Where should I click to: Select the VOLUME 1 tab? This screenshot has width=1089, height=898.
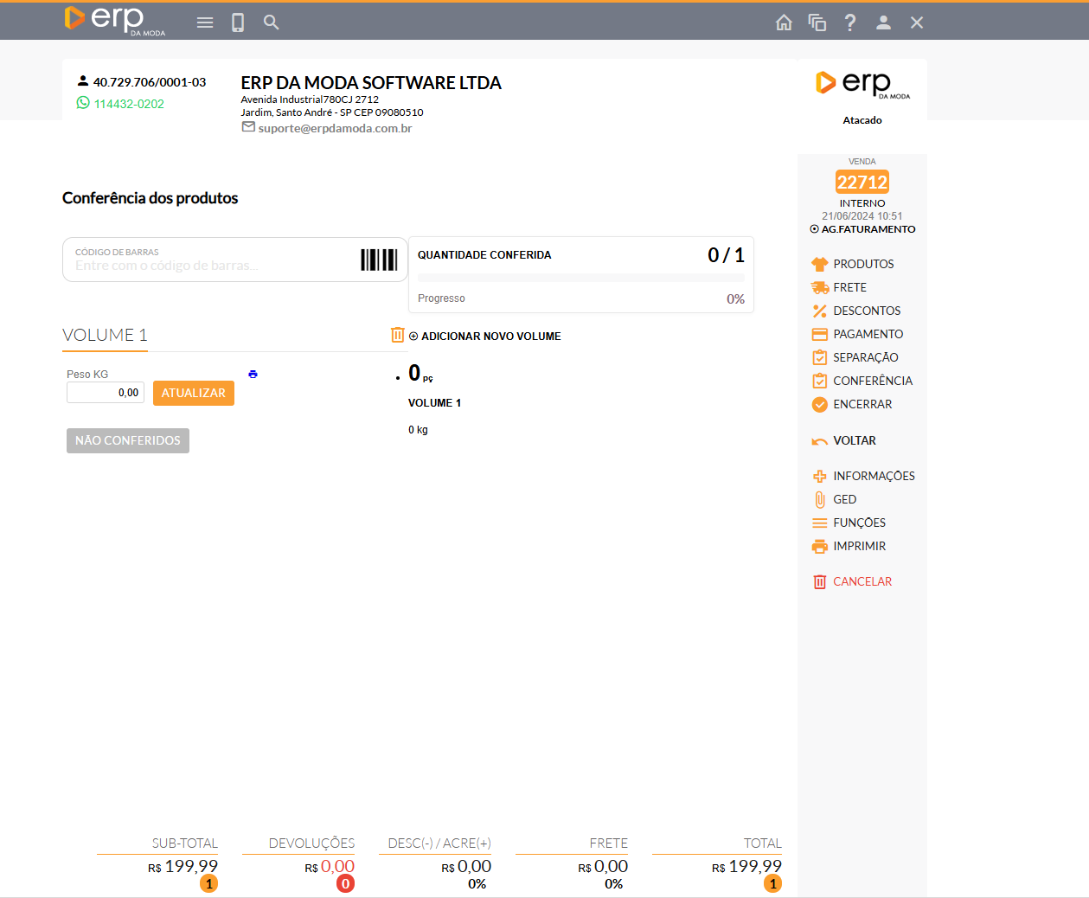pos(105,336)
